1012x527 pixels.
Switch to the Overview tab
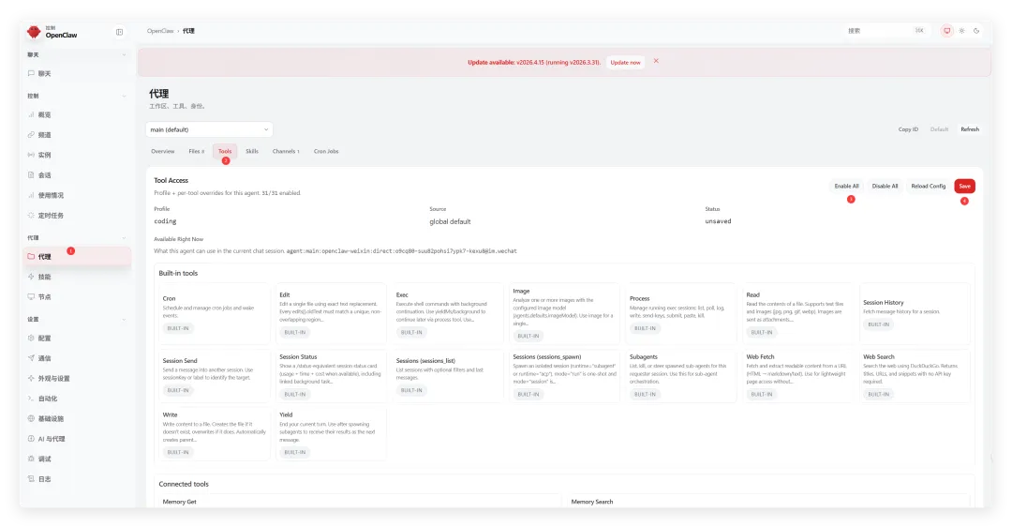tap(163, 151)
